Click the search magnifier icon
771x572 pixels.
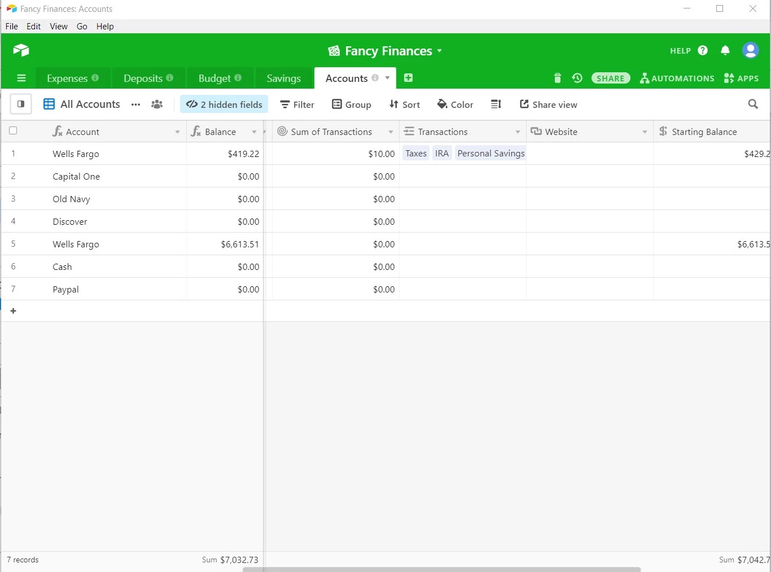click(753, 104)
